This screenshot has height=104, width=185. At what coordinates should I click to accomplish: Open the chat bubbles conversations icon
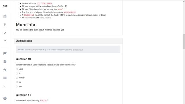tap(5, 70)
